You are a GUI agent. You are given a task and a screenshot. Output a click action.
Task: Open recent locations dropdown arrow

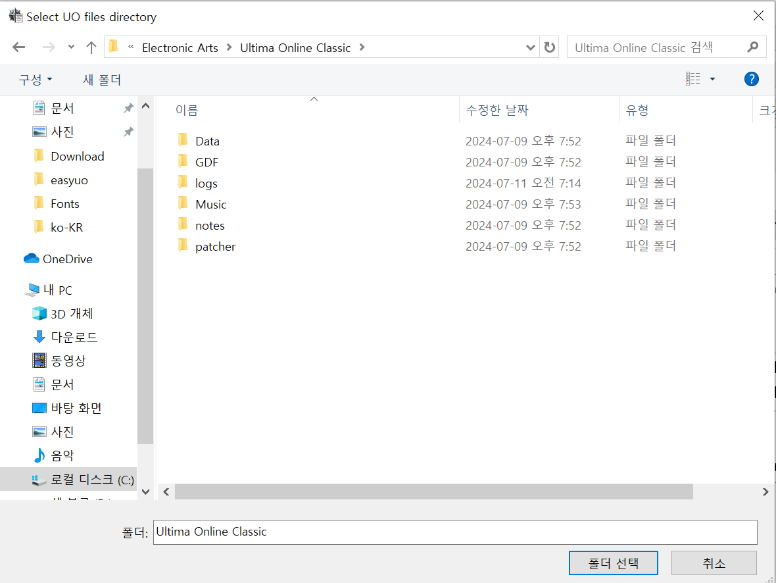71,47
